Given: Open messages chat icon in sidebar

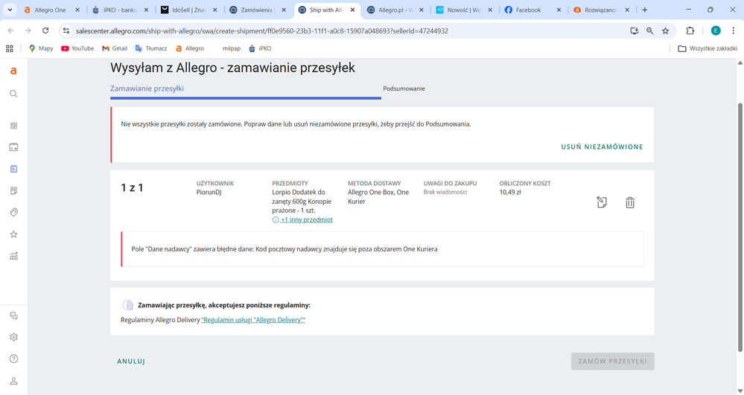Looking at the screenshot, I should 13,316.
